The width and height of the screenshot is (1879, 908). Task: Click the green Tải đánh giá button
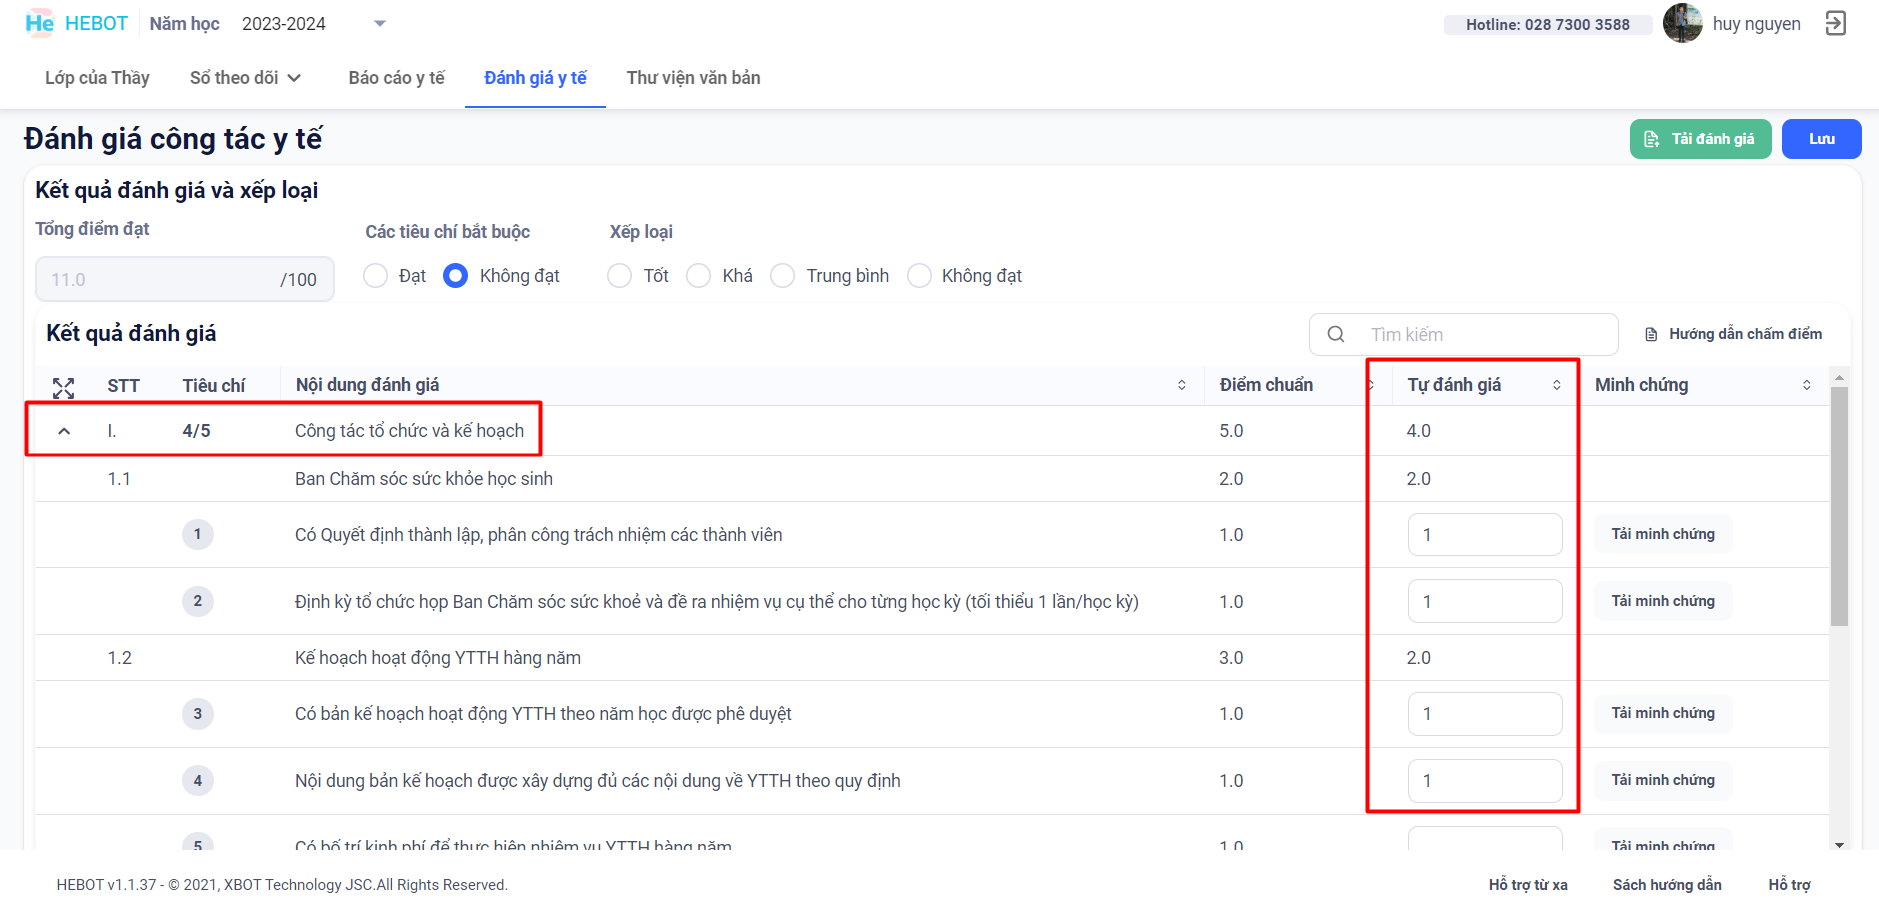pos(1700,139)
